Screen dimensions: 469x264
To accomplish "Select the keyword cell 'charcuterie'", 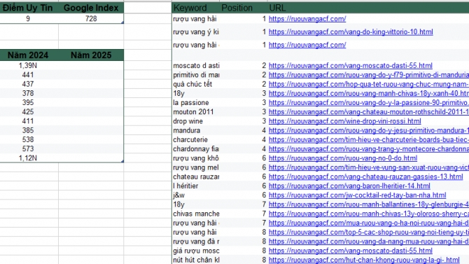I will (196, 140).
